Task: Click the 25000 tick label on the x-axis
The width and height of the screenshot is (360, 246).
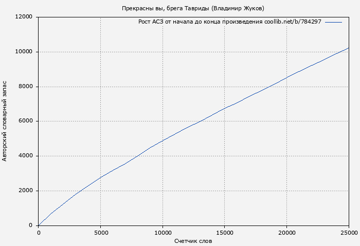Action: 348,233
